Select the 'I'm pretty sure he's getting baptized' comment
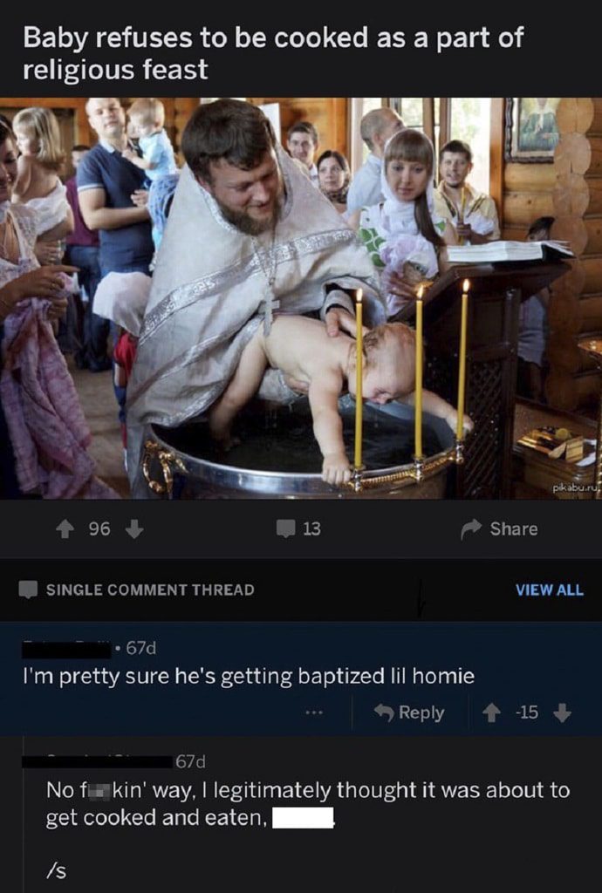 click(x=249, y=676)
